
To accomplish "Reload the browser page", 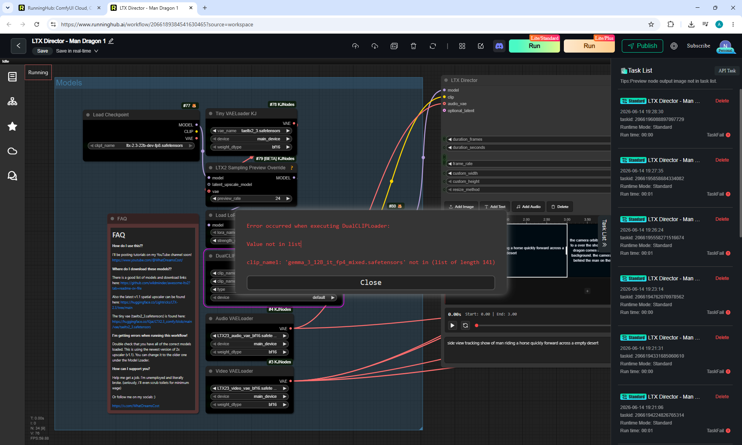I will pos(37,24).
